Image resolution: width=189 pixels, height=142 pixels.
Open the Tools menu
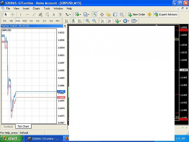point(47,8)
